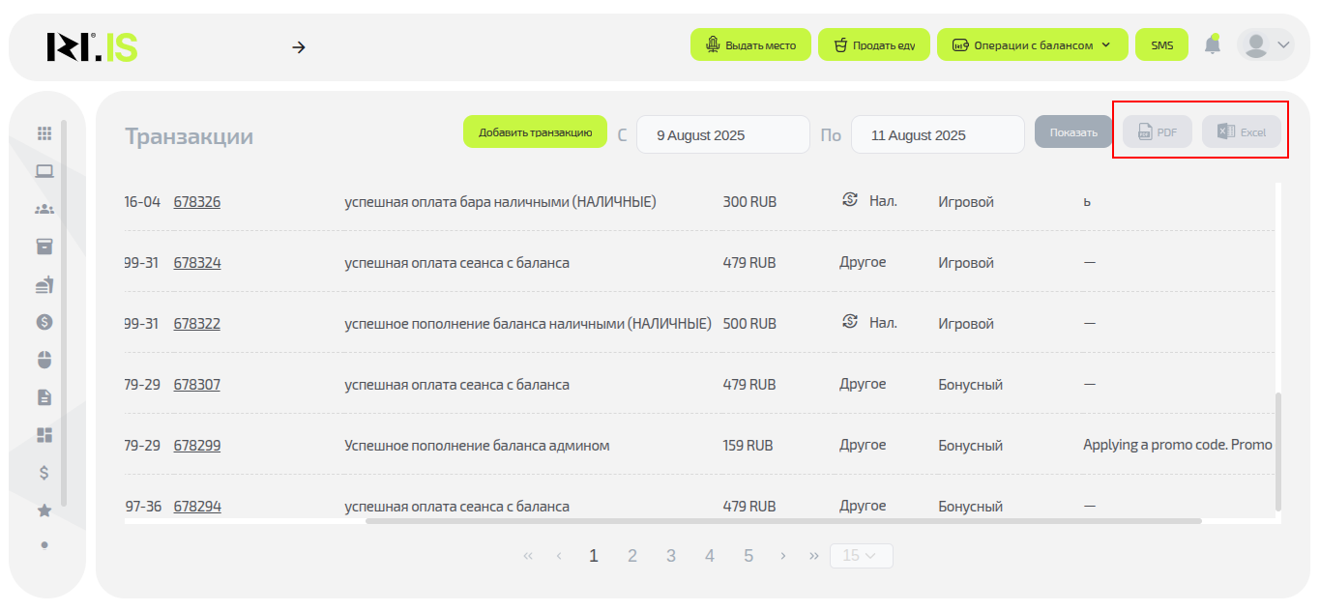The width and height of the screenshot is (1320, 612).
Task: Open the food menu sidebar icon
Action: pos(44,284)
